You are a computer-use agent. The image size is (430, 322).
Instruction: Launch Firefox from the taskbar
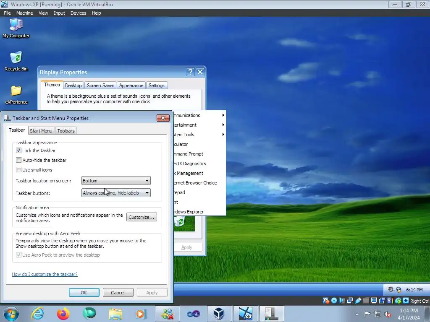point(63,314)
